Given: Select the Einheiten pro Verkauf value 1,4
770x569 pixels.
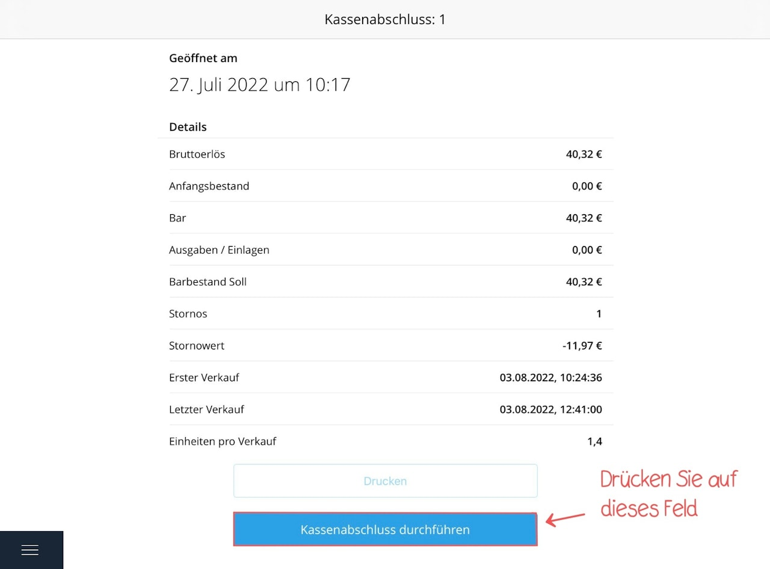Looking at the screenshot, I should [594, 441].
